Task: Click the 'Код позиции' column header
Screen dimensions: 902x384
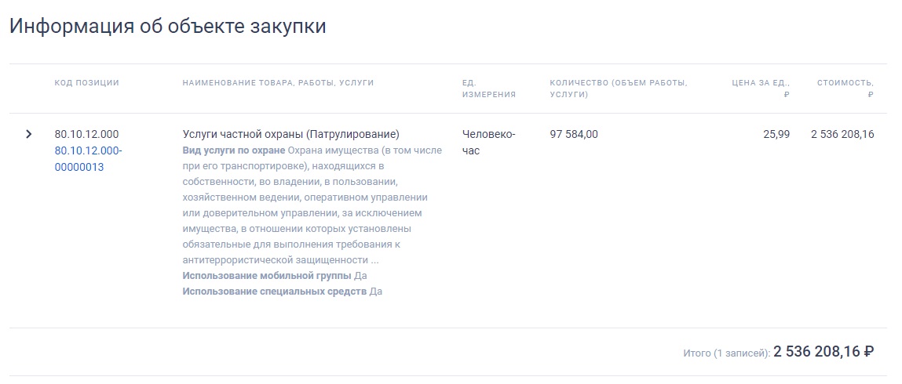Action: [86, 83]
